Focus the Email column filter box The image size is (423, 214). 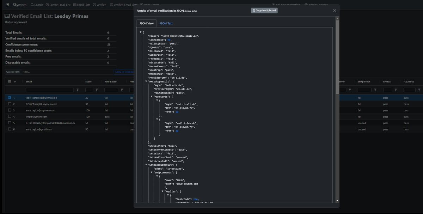50,90
